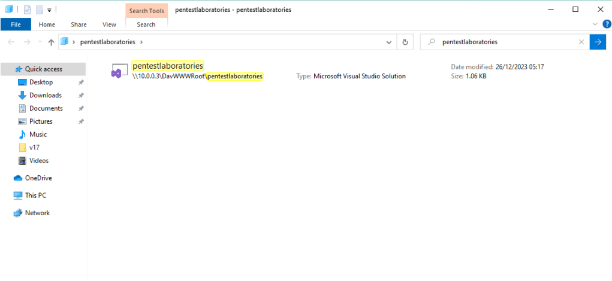
Task: Open the Recent locations dropdown arrow
Action: [40, 42]
